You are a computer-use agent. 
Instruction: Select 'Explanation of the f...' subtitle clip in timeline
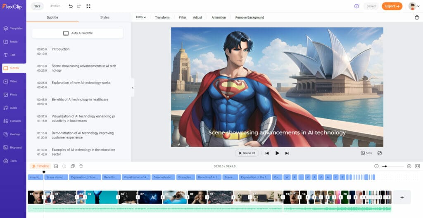point(254,177)
